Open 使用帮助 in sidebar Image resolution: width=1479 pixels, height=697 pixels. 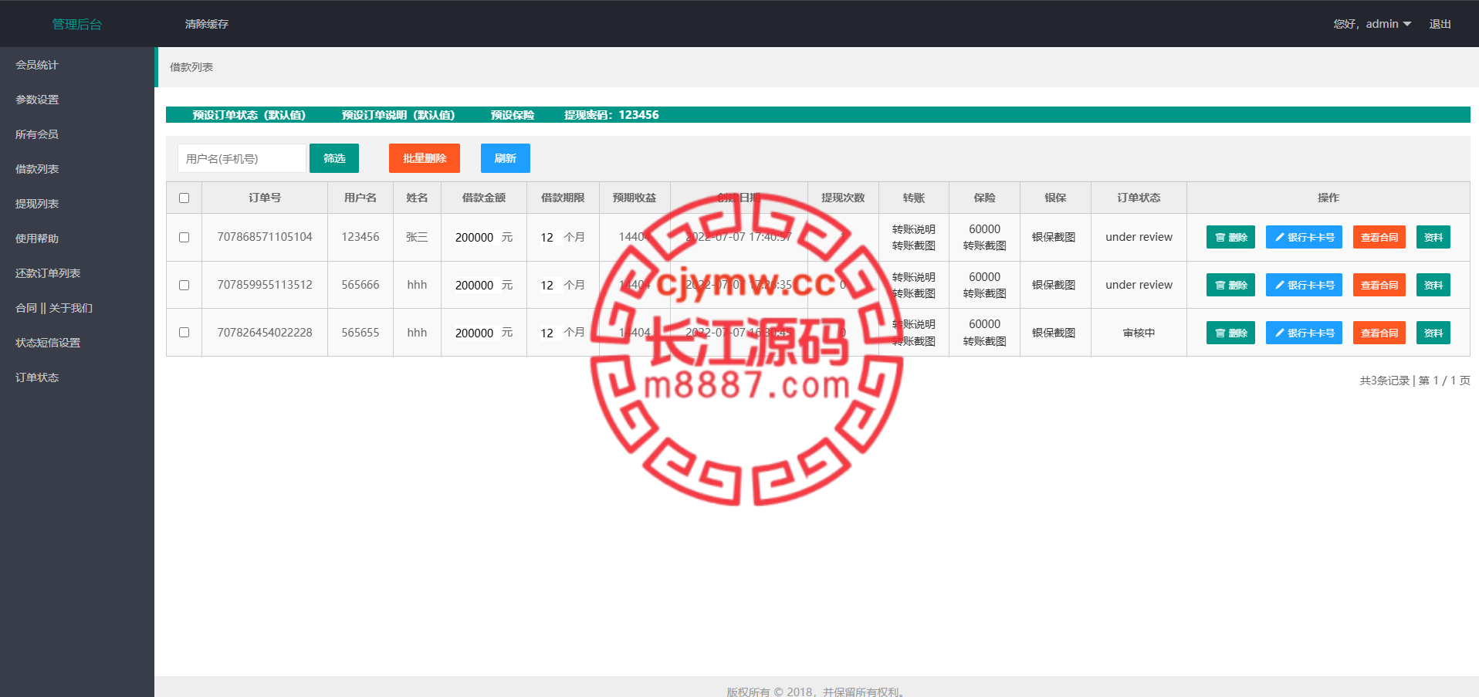point(37,239)
